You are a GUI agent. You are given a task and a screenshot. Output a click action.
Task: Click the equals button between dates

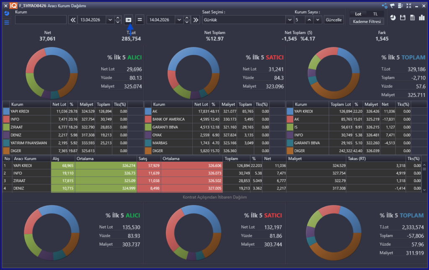140,20
